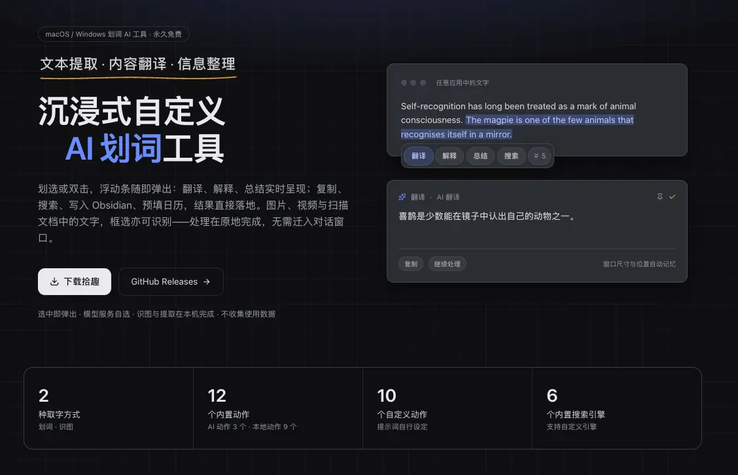Open the GitHub Releases link
The height and width of the screenshot is (475, 738).
(171, 281)
